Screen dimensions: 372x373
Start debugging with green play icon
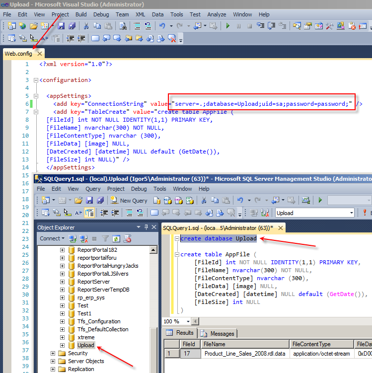[227, 26]
